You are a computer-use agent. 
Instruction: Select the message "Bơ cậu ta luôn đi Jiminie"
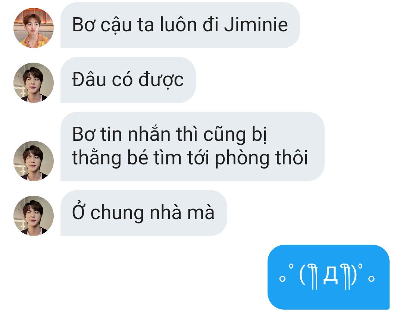[180, 25]
